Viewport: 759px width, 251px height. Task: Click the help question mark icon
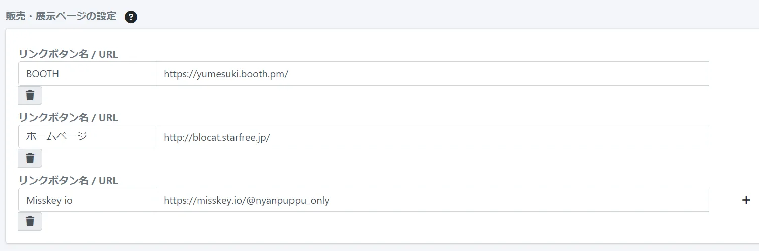pos(131,17)
